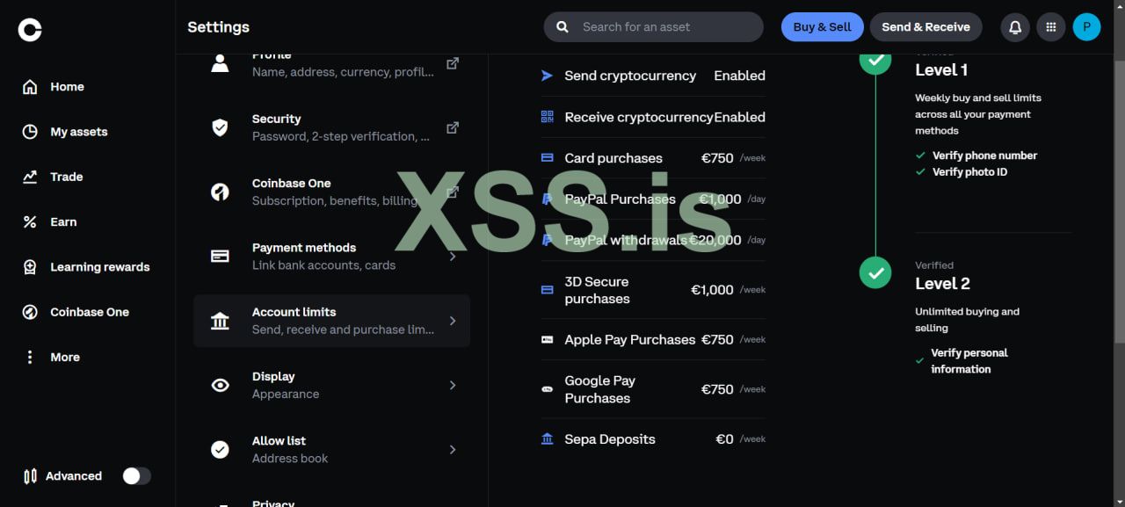Expand the Payment methods chevron

tap(453, 257)
